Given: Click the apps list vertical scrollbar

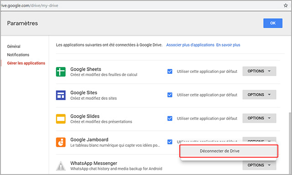Looking at the screenshot, I should 290,143.
